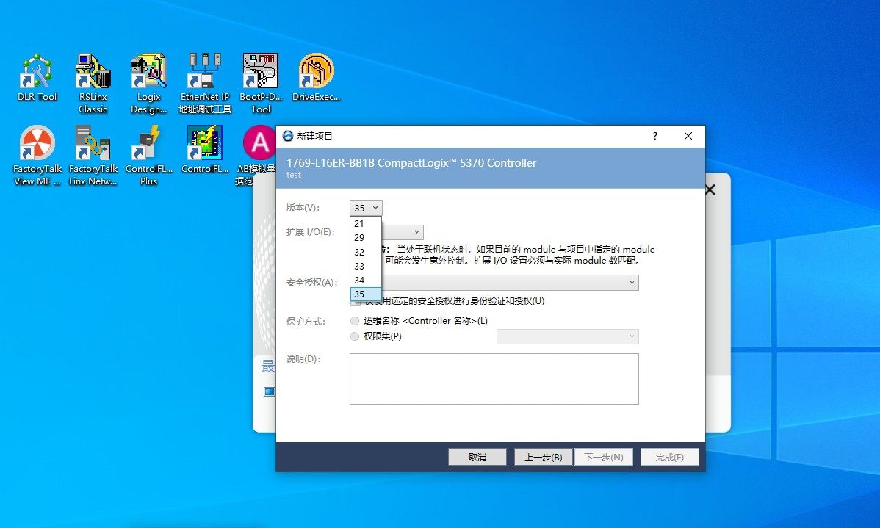
Task: Open the DLR Tool desktop shortcut
Action: click(x=37, y=78)
